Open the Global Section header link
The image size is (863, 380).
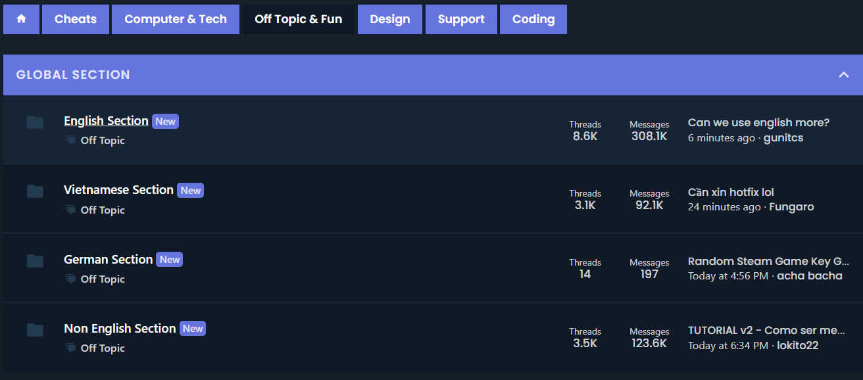click(73, 75)
